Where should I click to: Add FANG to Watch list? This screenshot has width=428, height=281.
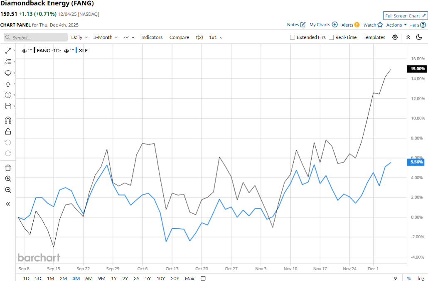point(373,25)
